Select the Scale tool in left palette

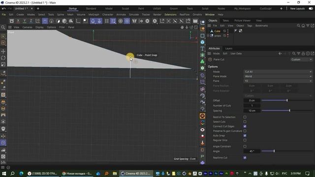pos(3,64)
